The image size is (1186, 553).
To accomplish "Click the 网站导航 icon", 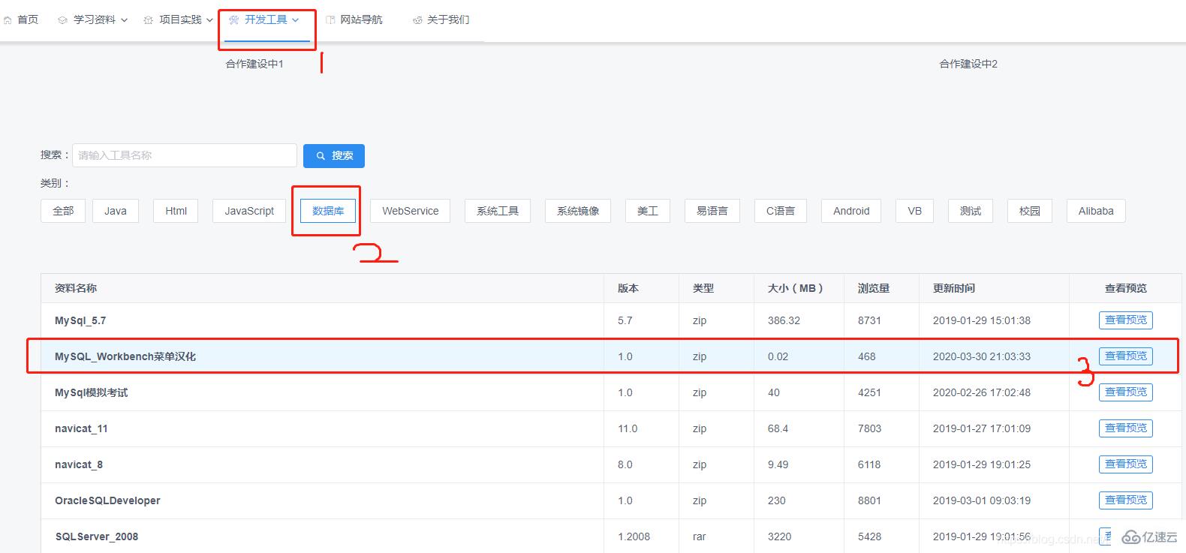I will (330, 20).
